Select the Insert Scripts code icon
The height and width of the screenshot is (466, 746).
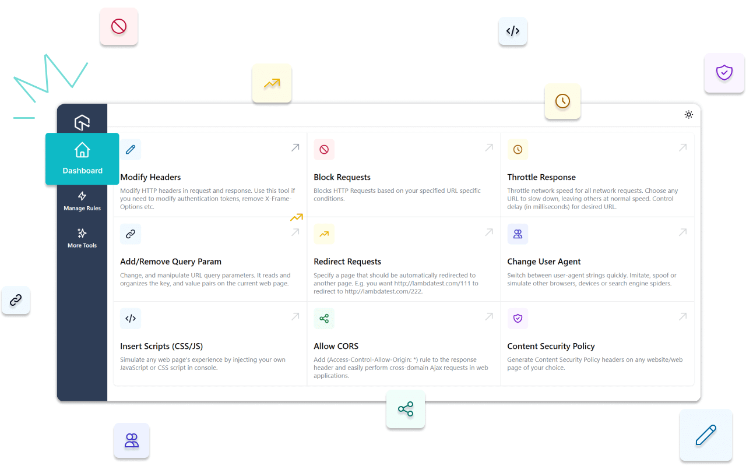(x=131, y=318)
